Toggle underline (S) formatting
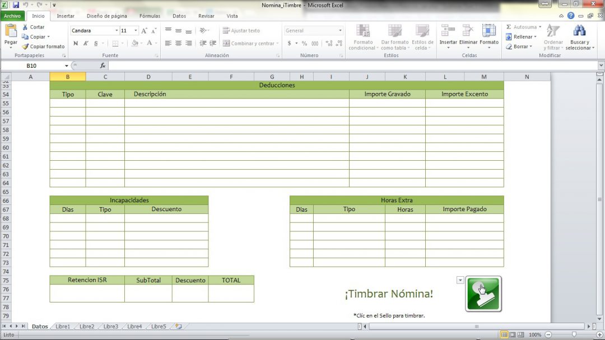Image resolution: width=605 pixels, height=340 pixels. [96, 43]
